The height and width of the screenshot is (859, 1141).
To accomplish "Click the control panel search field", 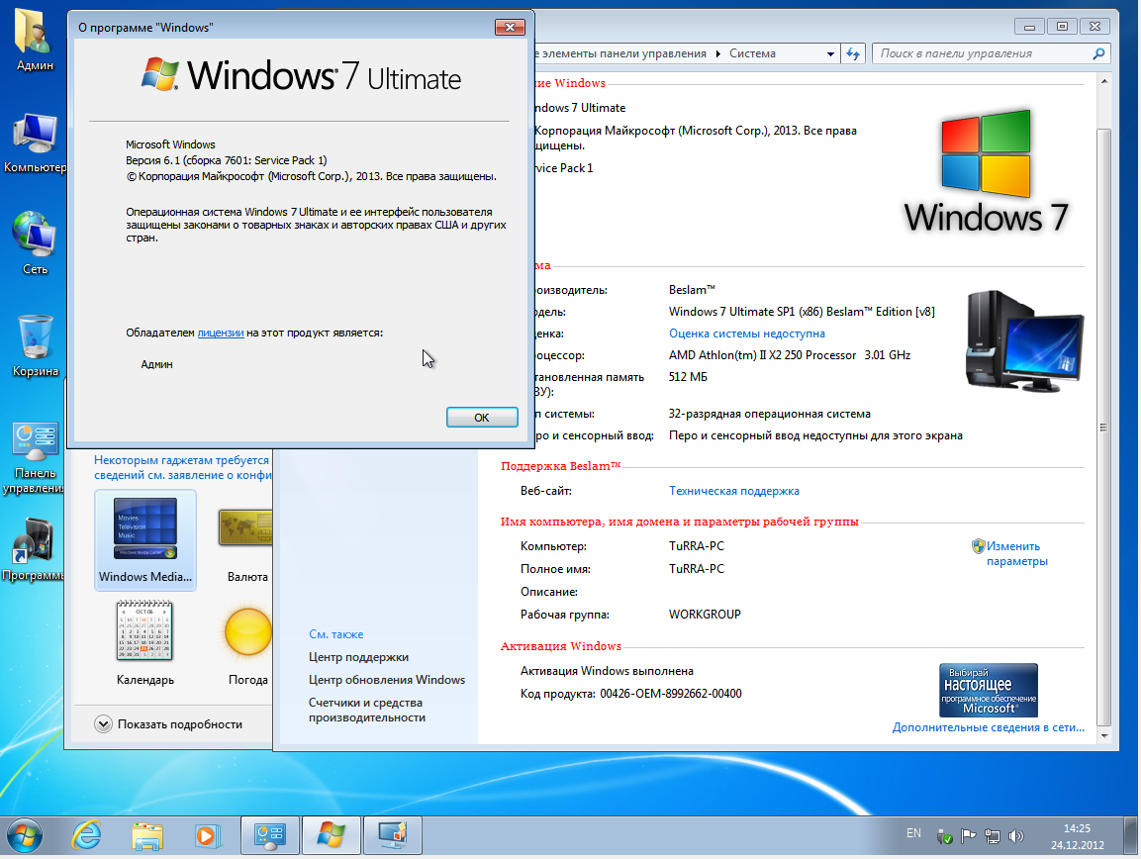I will coord(980,53).
